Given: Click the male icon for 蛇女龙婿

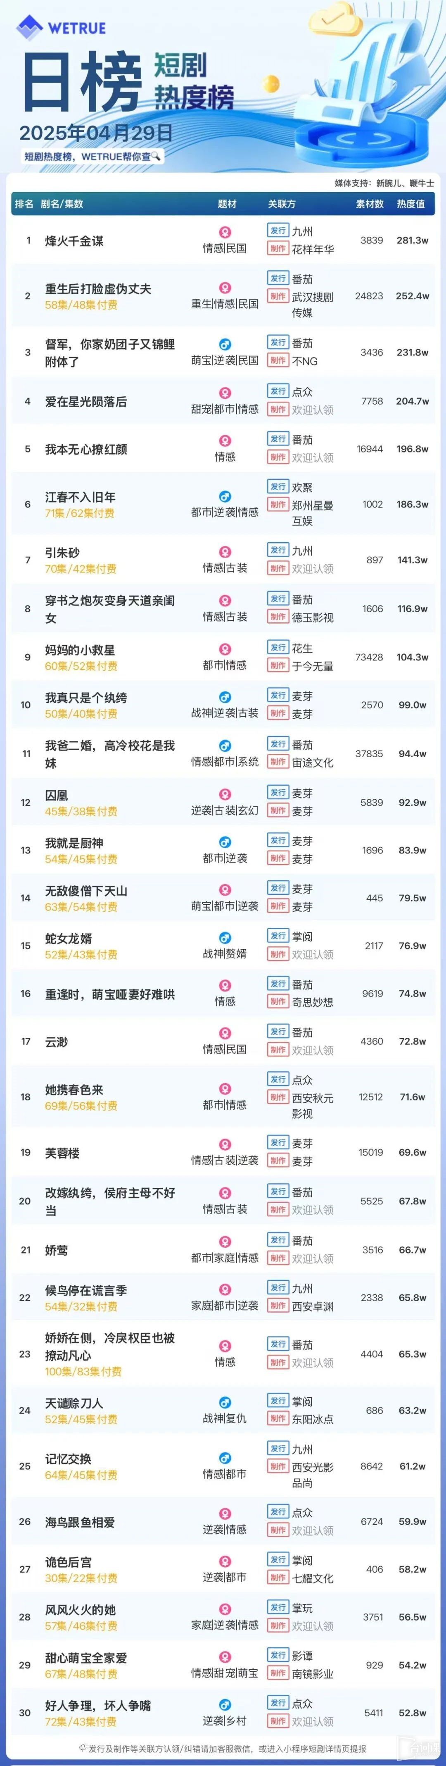Looking at the screenshot, I should pyautogui.click(x=225, y=937).
